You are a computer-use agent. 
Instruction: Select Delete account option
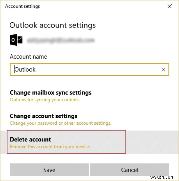66,142
